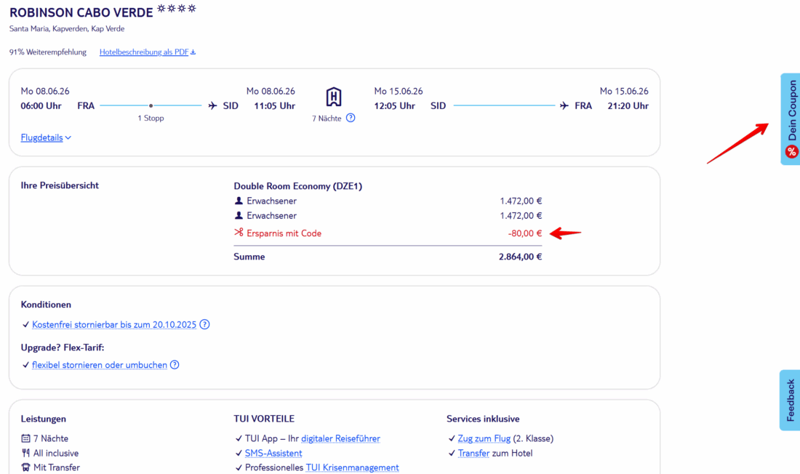Click the outbound flight airplane icon
800x474 pixels.
pyautogui.click(x=212, y=106)
